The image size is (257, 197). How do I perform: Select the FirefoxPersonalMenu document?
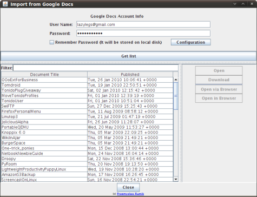tap(44, 111)
